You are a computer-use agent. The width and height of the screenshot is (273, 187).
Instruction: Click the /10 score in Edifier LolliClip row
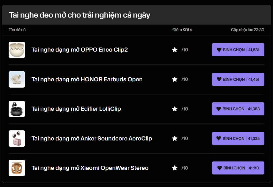185,109
